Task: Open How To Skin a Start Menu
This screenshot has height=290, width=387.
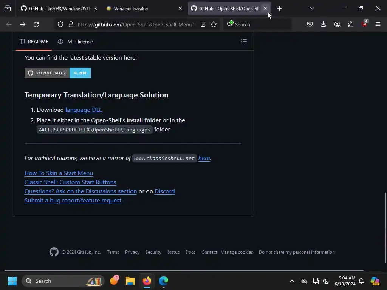Action: (59, 173)
